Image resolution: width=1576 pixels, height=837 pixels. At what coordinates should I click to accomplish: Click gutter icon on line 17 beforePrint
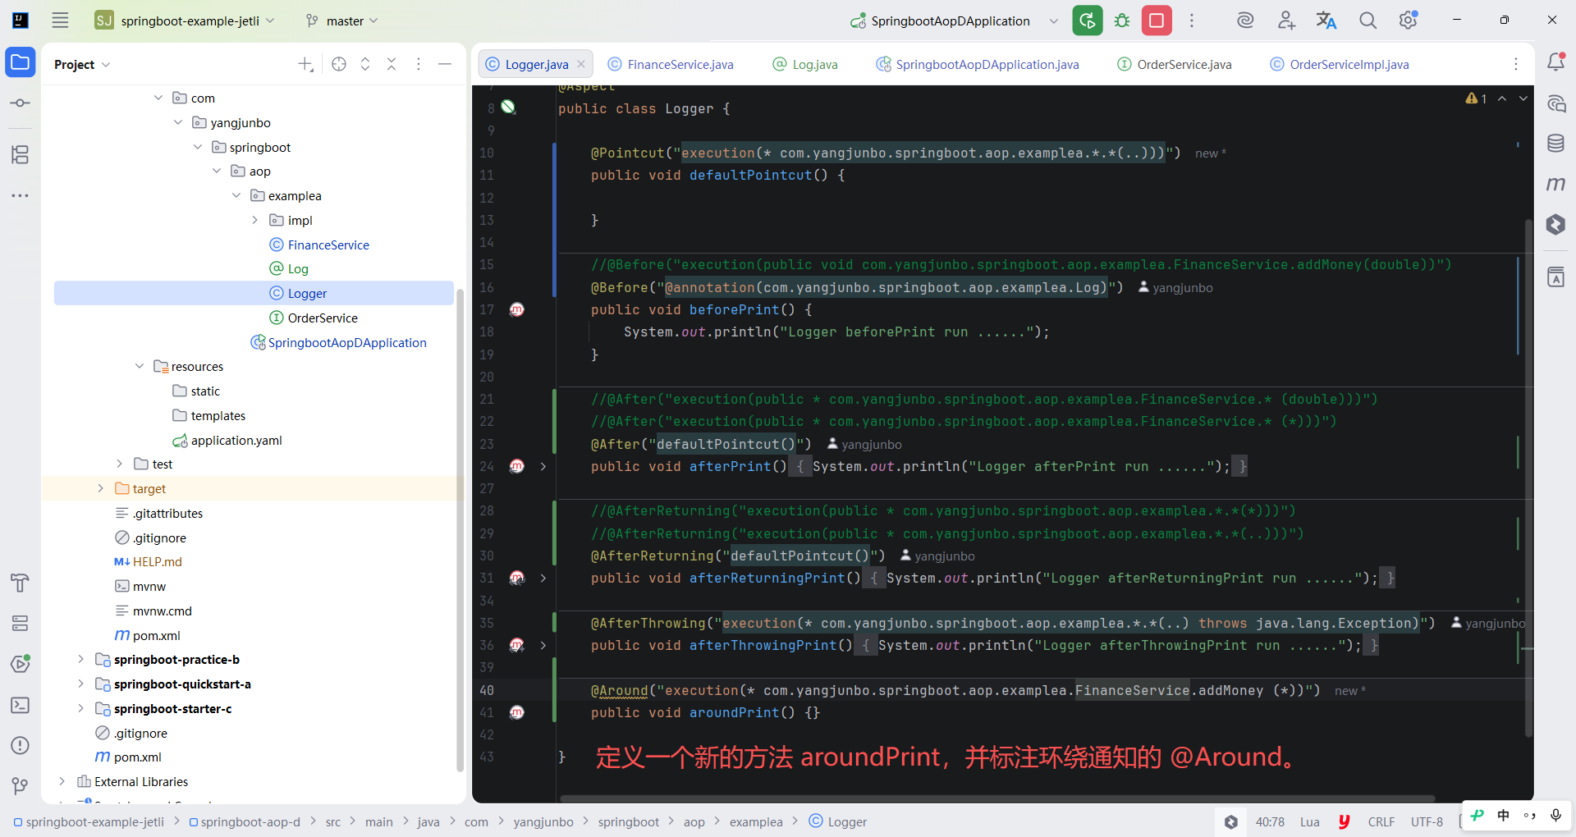click(517, 309)
